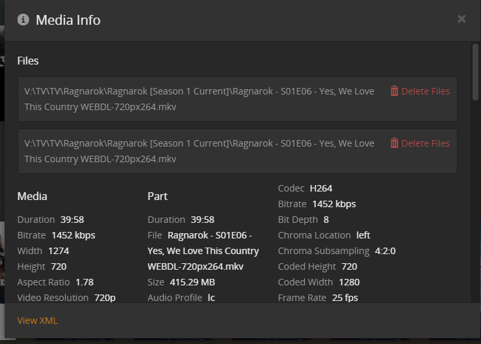Click the trash icon of the second file entry
Screen dimensions: 481x344
(x=394, y=143)
